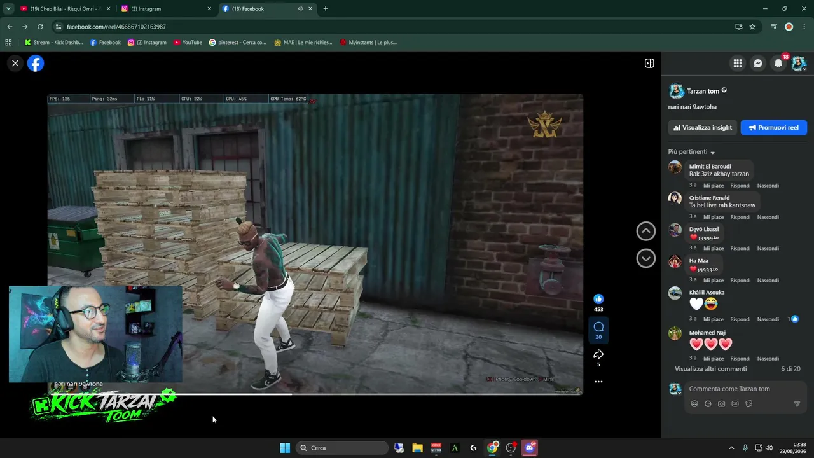Open the Windows Start menu

tap(285, 448)
